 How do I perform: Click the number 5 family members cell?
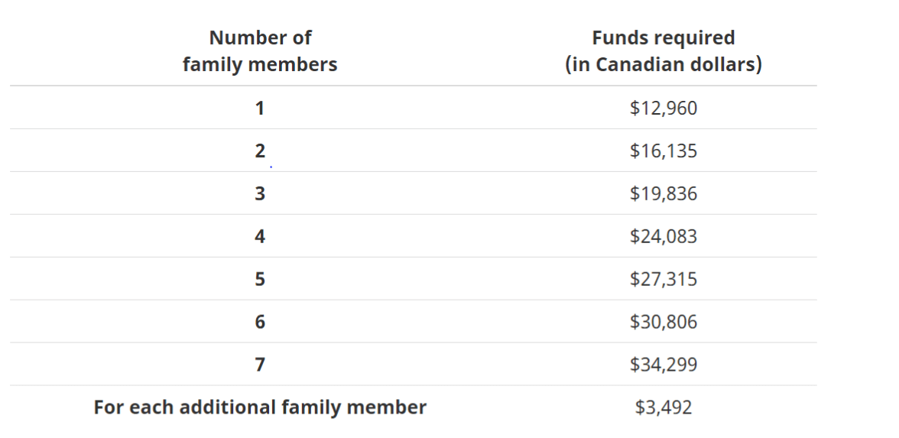(x=260, y=278)
